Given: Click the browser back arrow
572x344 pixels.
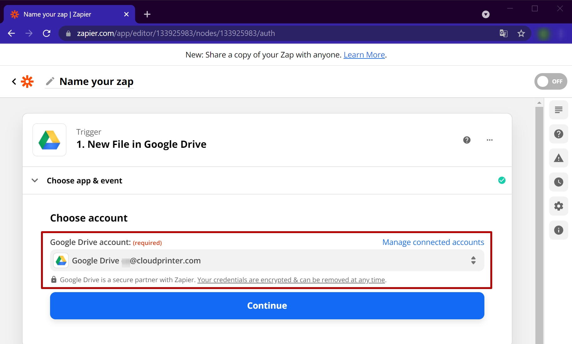Looking at the screenshot, I should [x=12, y=33].
